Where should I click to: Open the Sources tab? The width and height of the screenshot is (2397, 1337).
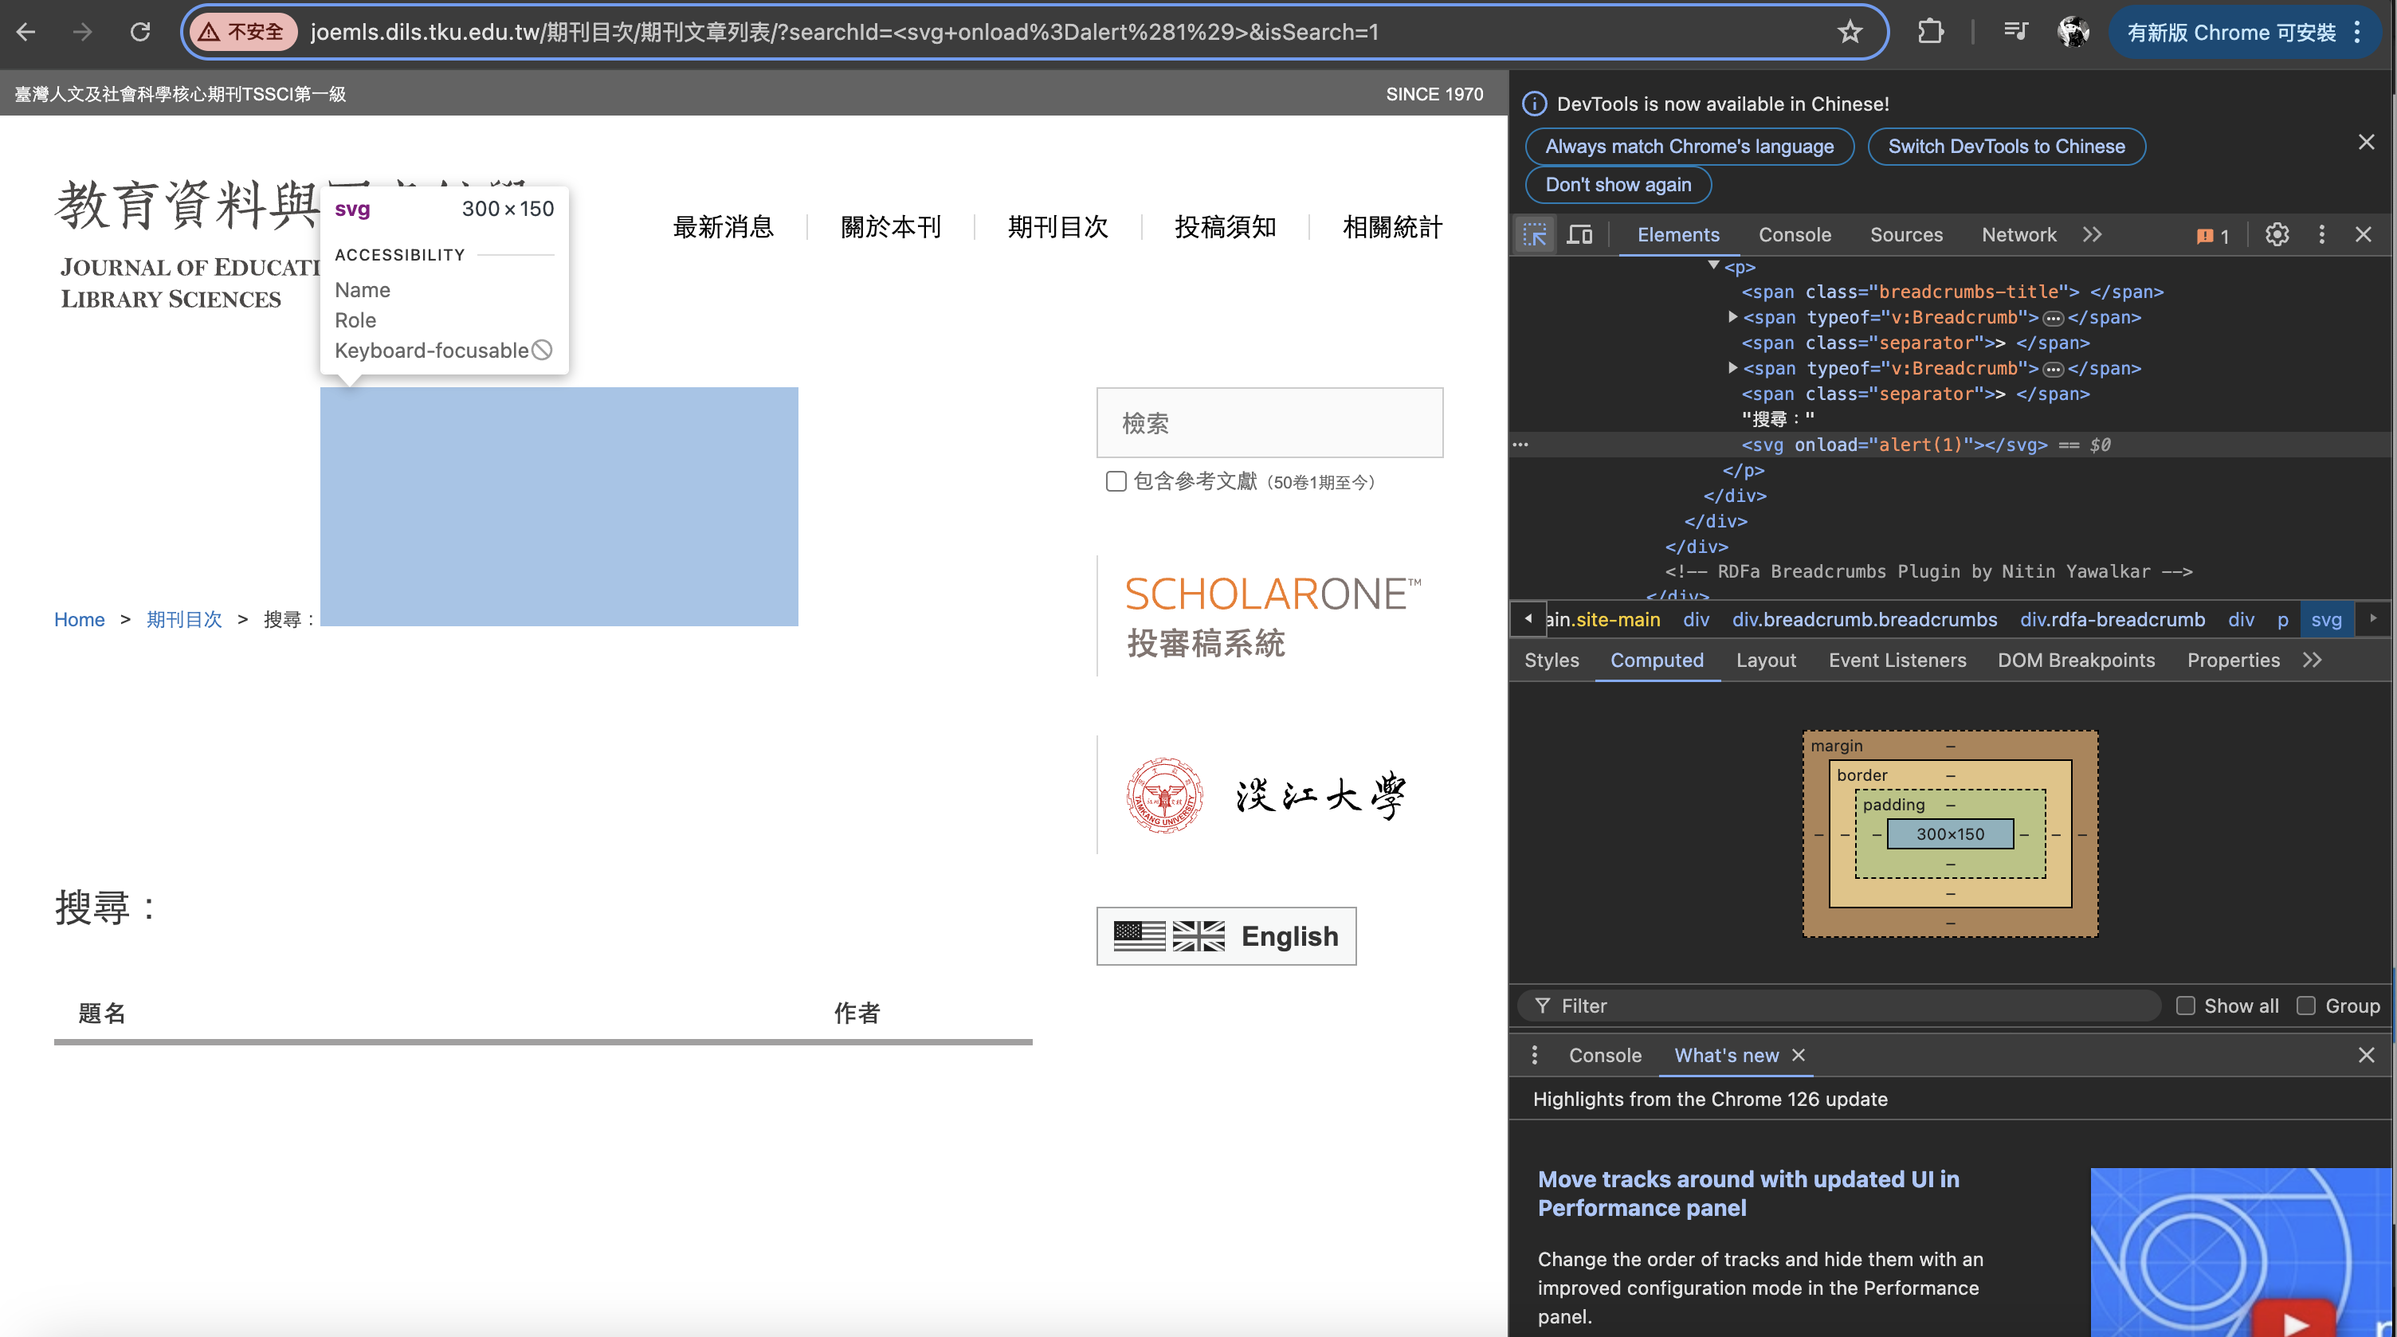pos(1905,234)
